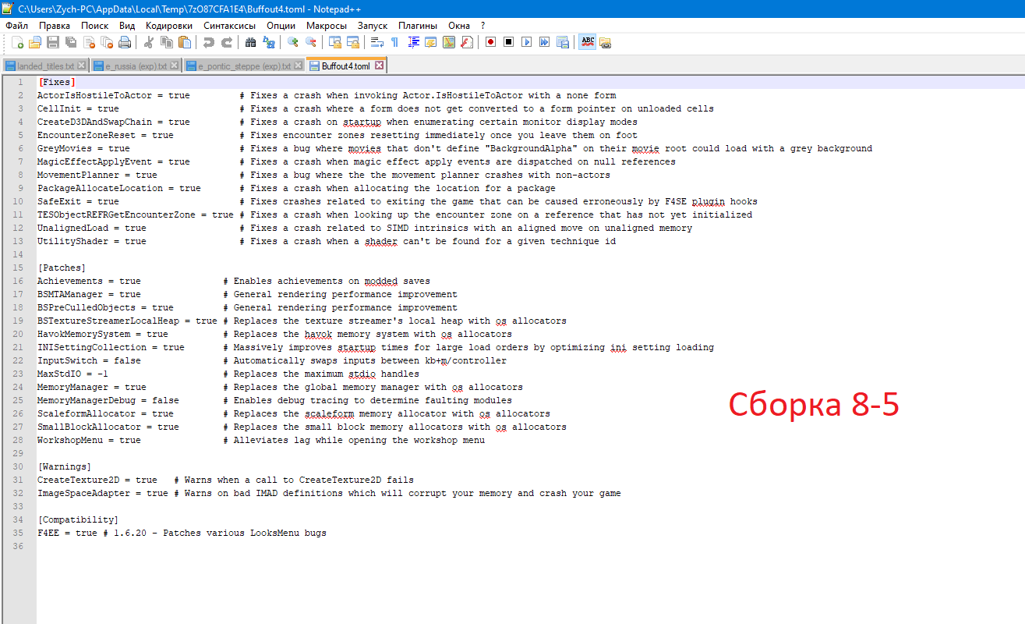
Task: Open the Плагины menu
Action: point(417,26)
